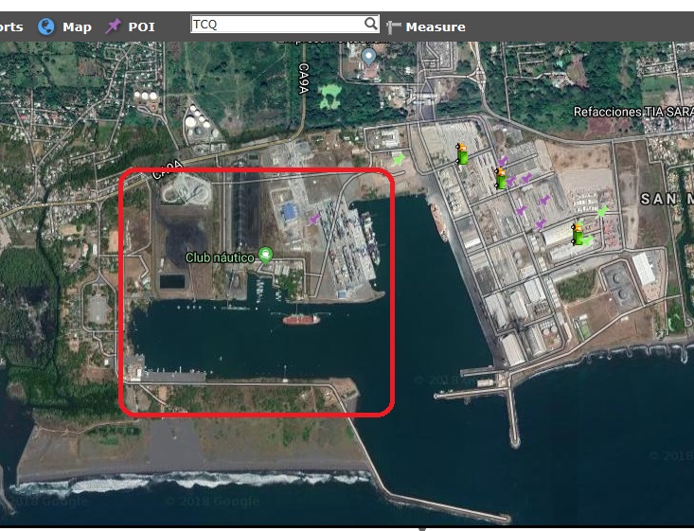Click the red ship in the harbor

click(x=301, y=320)
